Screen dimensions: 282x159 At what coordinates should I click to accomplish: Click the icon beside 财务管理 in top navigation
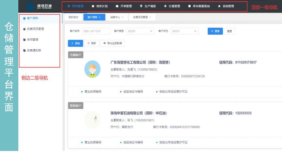[x=69, y=6]
